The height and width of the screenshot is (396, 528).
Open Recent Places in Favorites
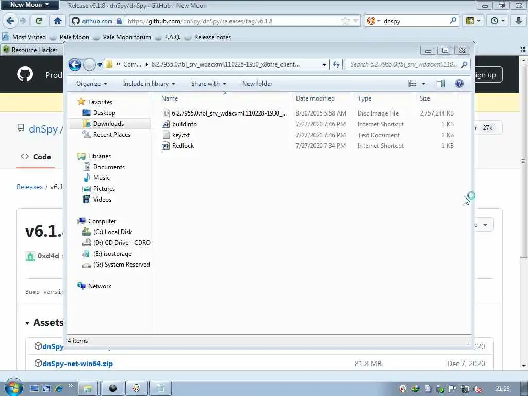(x=111, y=135)
